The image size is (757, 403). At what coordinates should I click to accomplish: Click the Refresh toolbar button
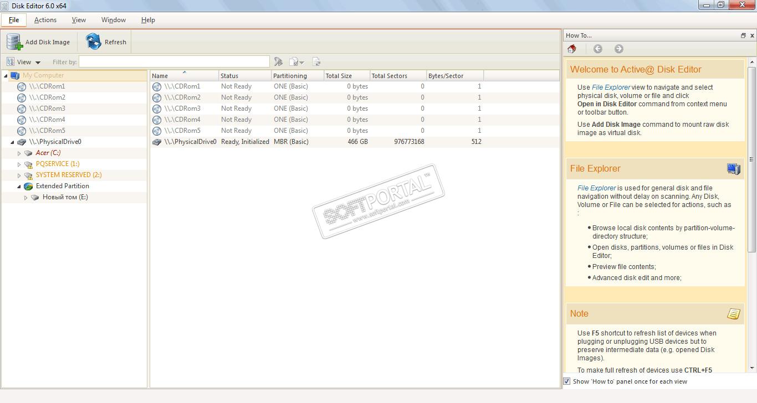click(x=106, y=42)
